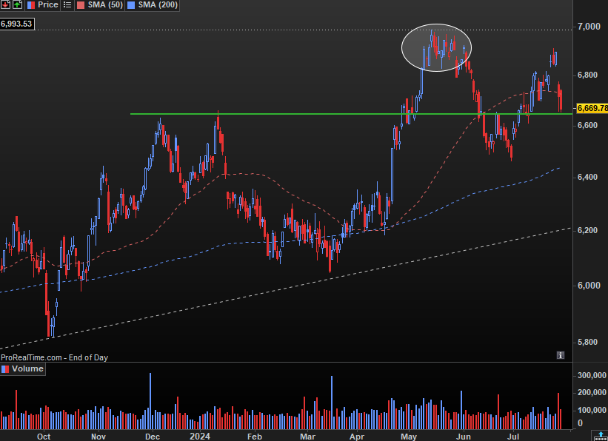Click the yellow 6,669.78 current price tag

[x=592, y=108]
